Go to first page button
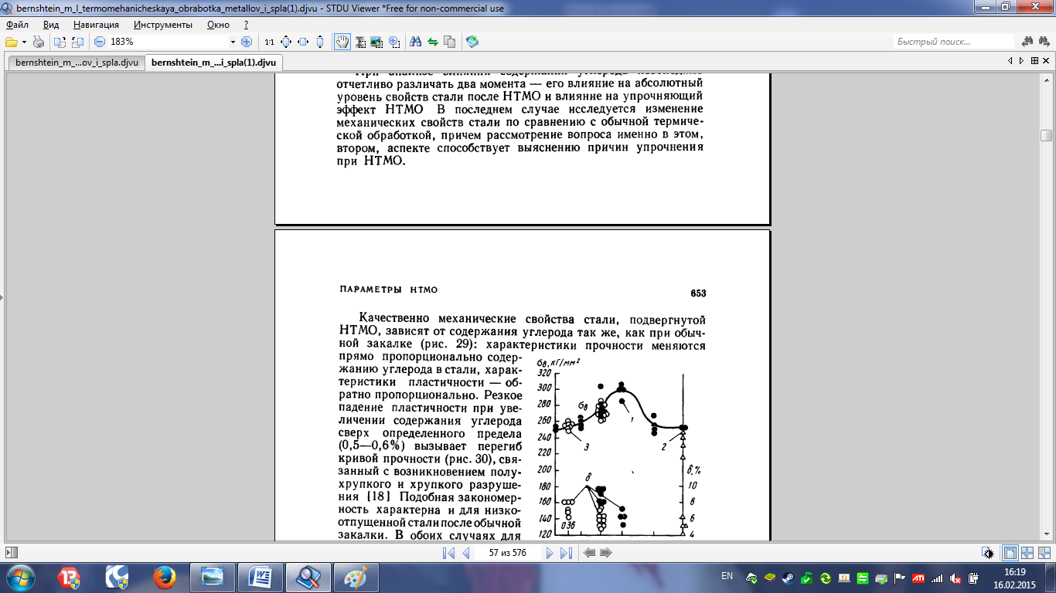This screenshot has height=593, width=1056. (x=449, y=553)
